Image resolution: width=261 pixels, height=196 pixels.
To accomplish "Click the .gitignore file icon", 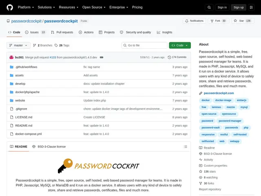I will pos(11,109).
